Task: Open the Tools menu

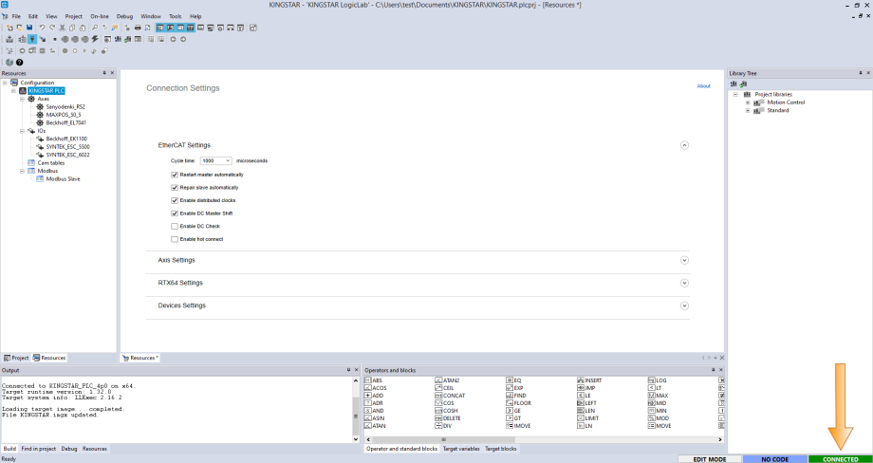Action: pos(176,16)
